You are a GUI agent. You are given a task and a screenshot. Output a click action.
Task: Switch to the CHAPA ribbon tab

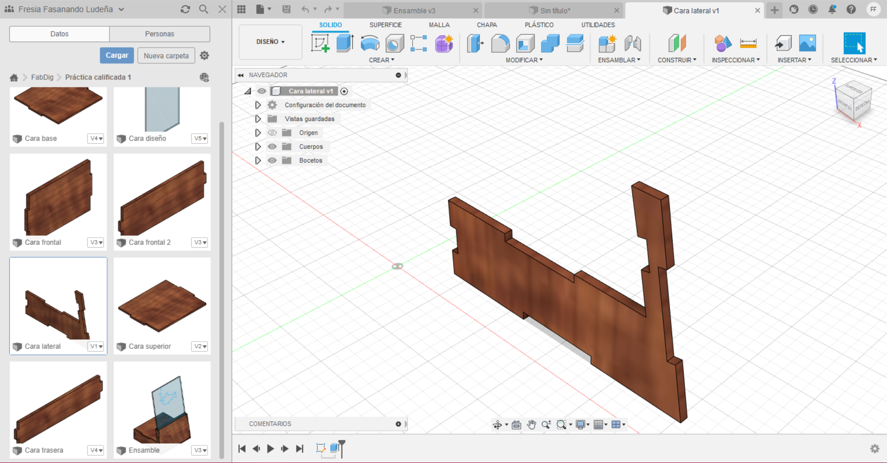click(486, 24)
